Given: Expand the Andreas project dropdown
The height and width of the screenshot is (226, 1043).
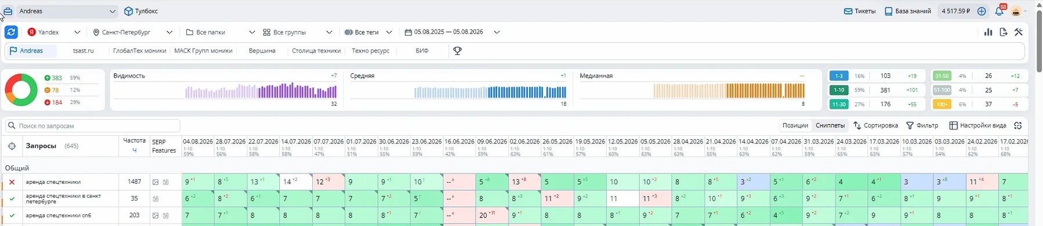Looking at the screenshot, I should [x=67, y=11].
